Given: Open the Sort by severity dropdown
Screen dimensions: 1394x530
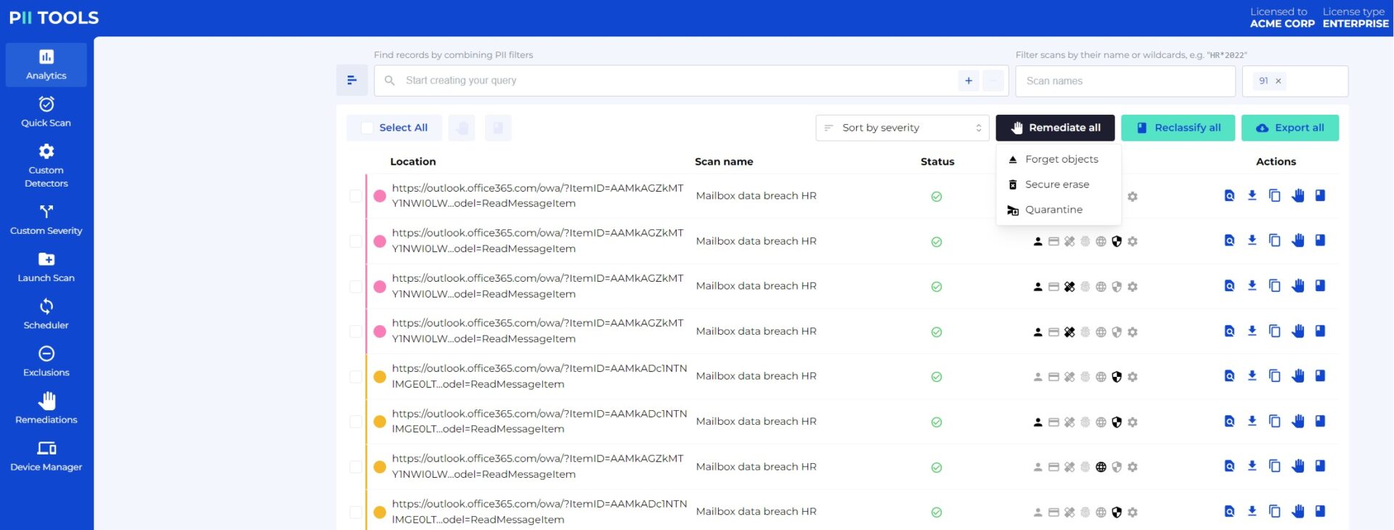Looking at the screenshot, I should [902, 128].
